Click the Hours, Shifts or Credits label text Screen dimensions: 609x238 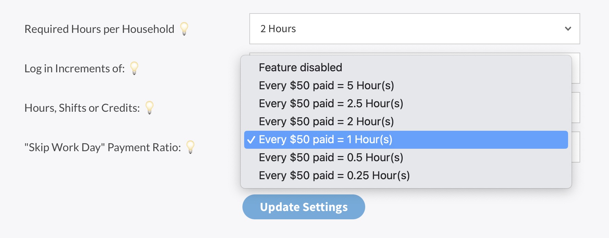pos(82,108)
